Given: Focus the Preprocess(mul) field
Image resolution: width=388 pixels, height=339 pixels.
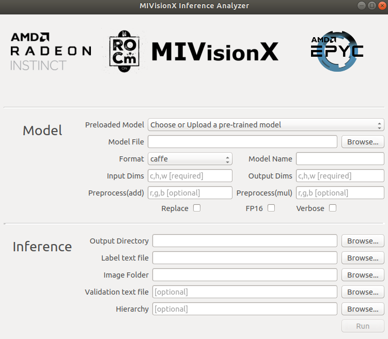Looking at the screenshot, I should 340,193.
